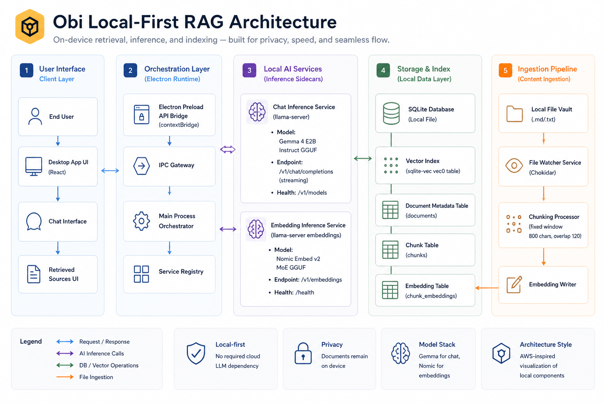Screen dimensions: 604x403
Task: Select the Service Registry grid icon
Action: (142, 274)
